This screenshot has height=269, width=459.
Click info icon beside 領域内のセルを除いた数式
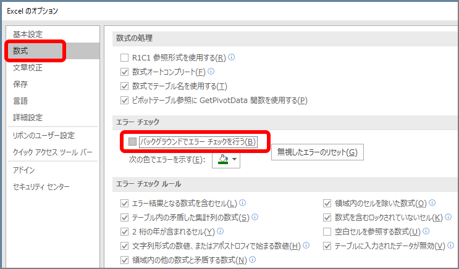pyautogui.click(x=432, y=202)
